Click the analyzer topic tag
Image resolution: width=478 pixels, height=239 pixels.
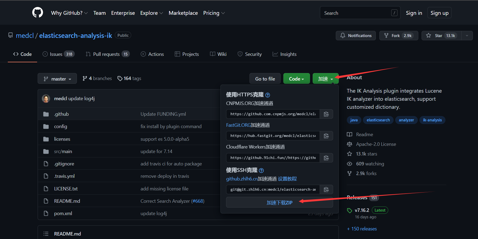tap(406, 120)
